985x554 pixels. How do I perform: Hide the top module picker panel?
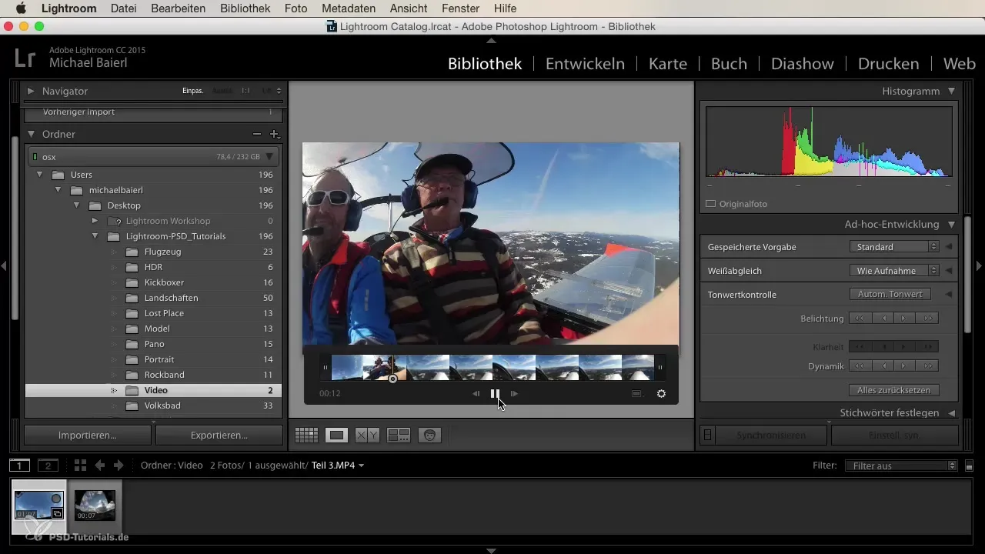[x=492, y=39]
